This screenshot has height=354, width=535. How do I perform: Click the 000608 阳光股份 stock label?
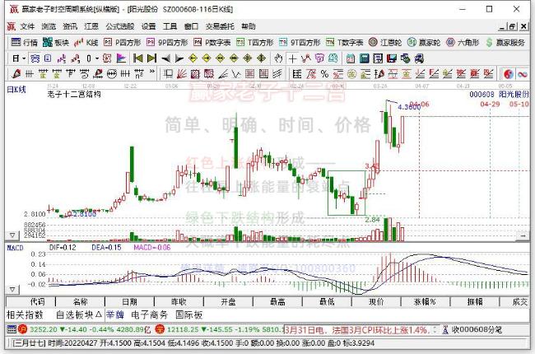[499, 94]
